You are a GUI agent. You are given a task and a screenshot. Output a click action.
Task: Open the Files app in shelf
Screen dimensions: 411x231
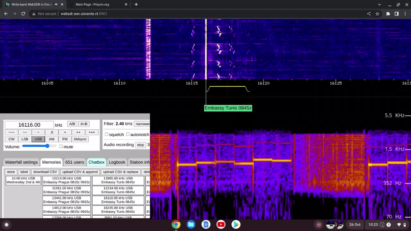click(191, 224)
